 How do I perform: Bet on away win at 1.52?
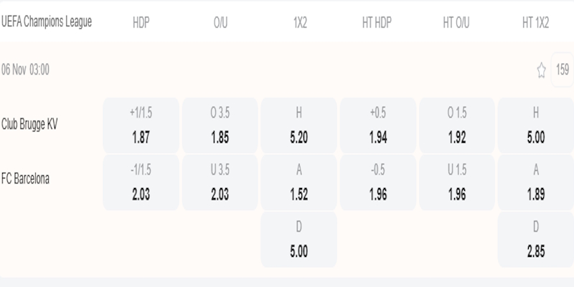pos(299,182)
